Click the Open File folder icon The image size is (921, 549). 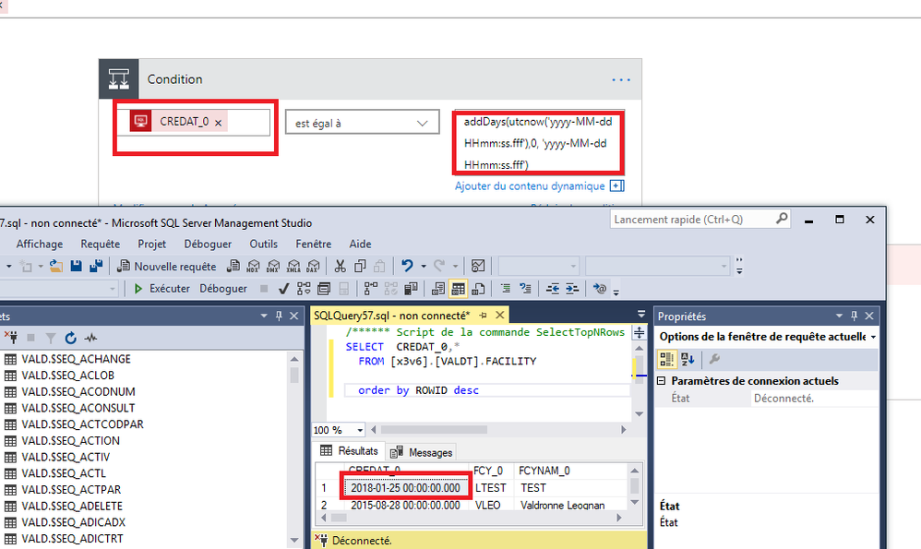[x=55, y=266]
